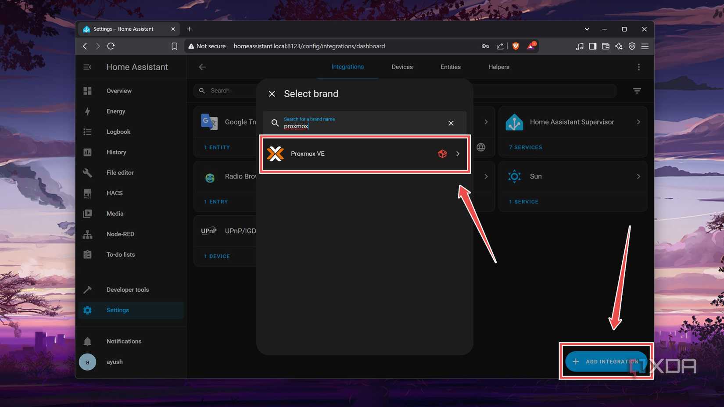Expand the Home Assistant Supervisor chevron
Image resolution: width=724 pixels, height=407 pixels.
[638, 122]
